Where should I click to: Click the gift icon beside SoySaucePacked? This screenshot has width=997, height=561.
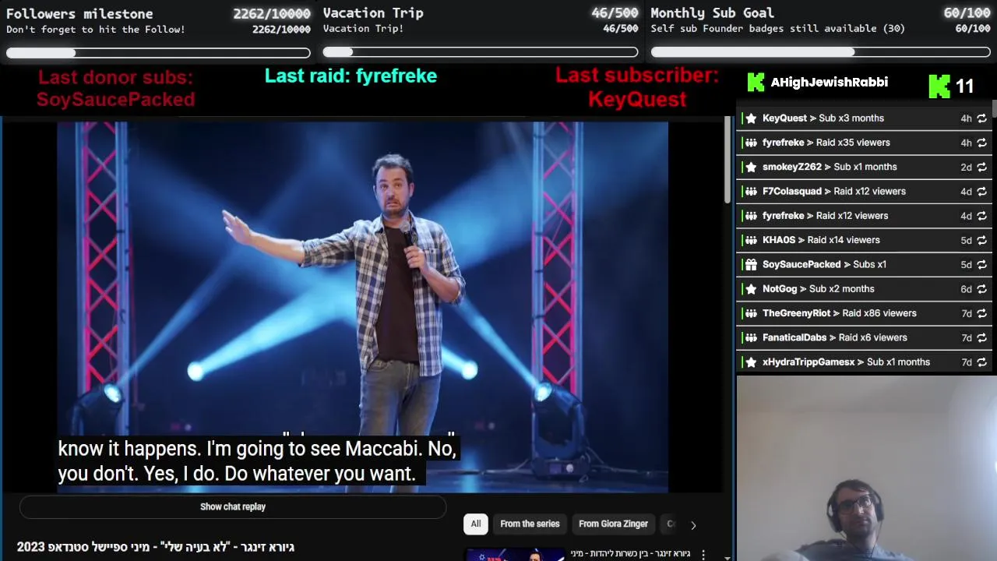click(751, 265)
